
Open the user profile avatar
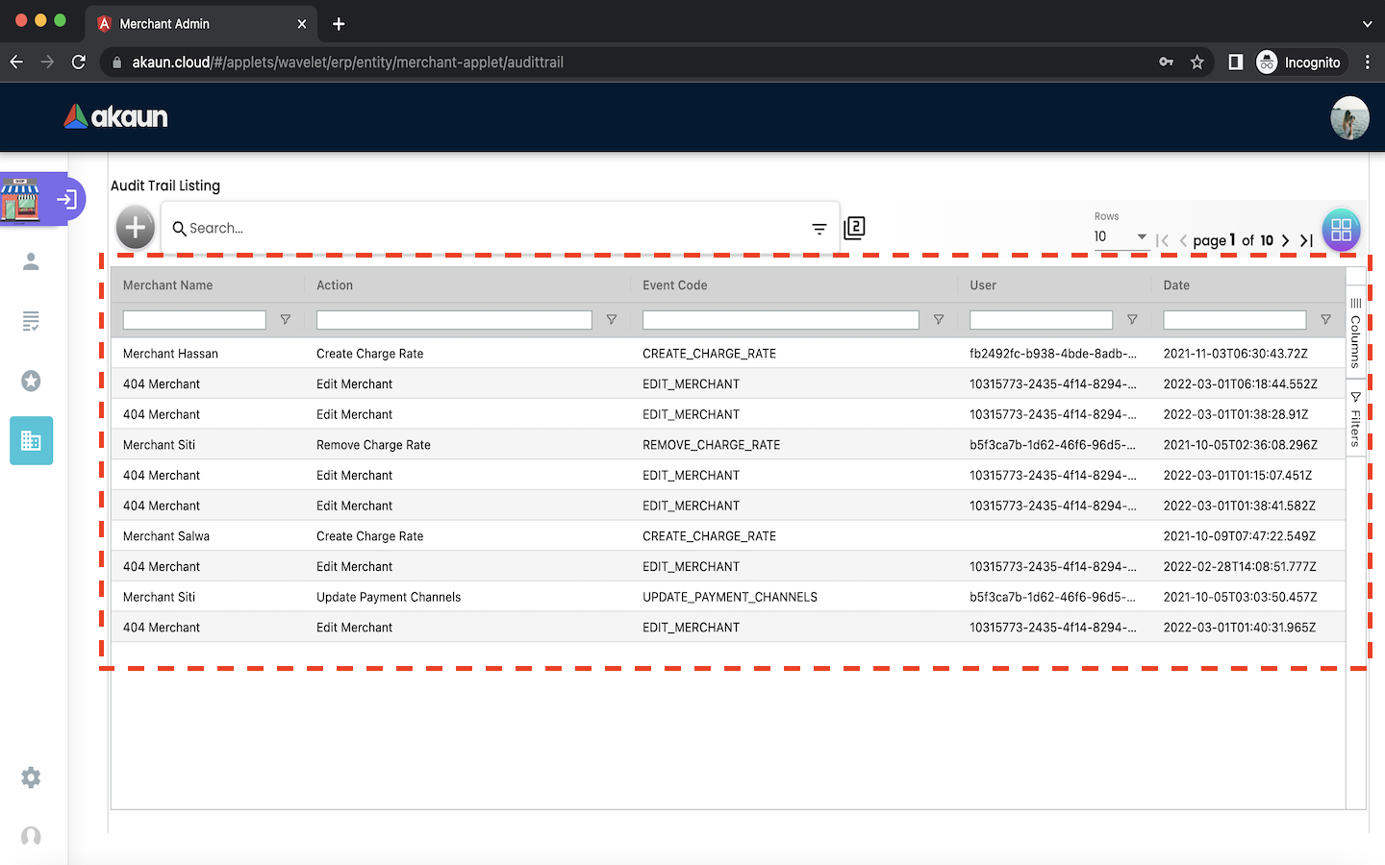(1349, 118)
